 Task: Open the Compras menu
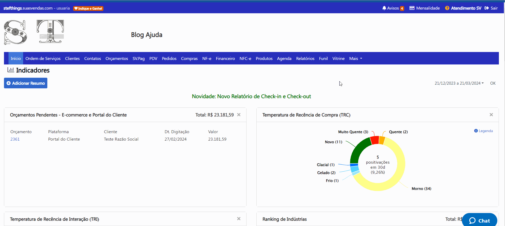[x=189, y=58]
